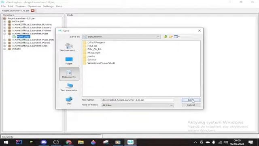
Task: Expand the Launcher.Utils package node
Action: 4,46
